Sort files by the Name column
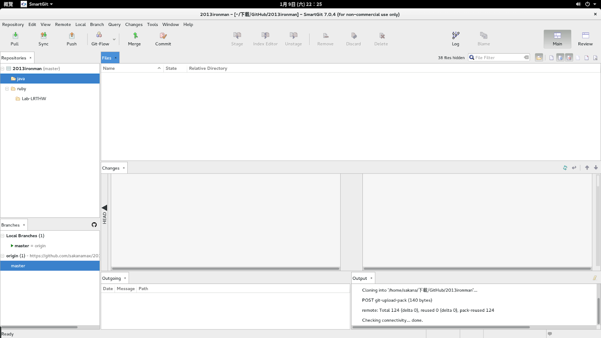The height and width of the screenshot is (338, 601). [x=132, y=68]
